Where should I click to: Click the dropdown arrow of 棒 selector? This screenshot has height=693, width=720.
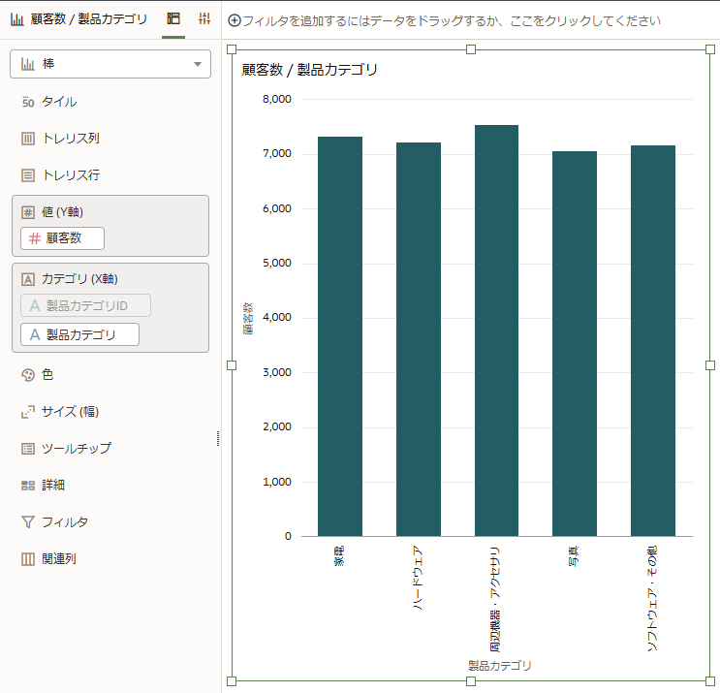coord(198,64)
